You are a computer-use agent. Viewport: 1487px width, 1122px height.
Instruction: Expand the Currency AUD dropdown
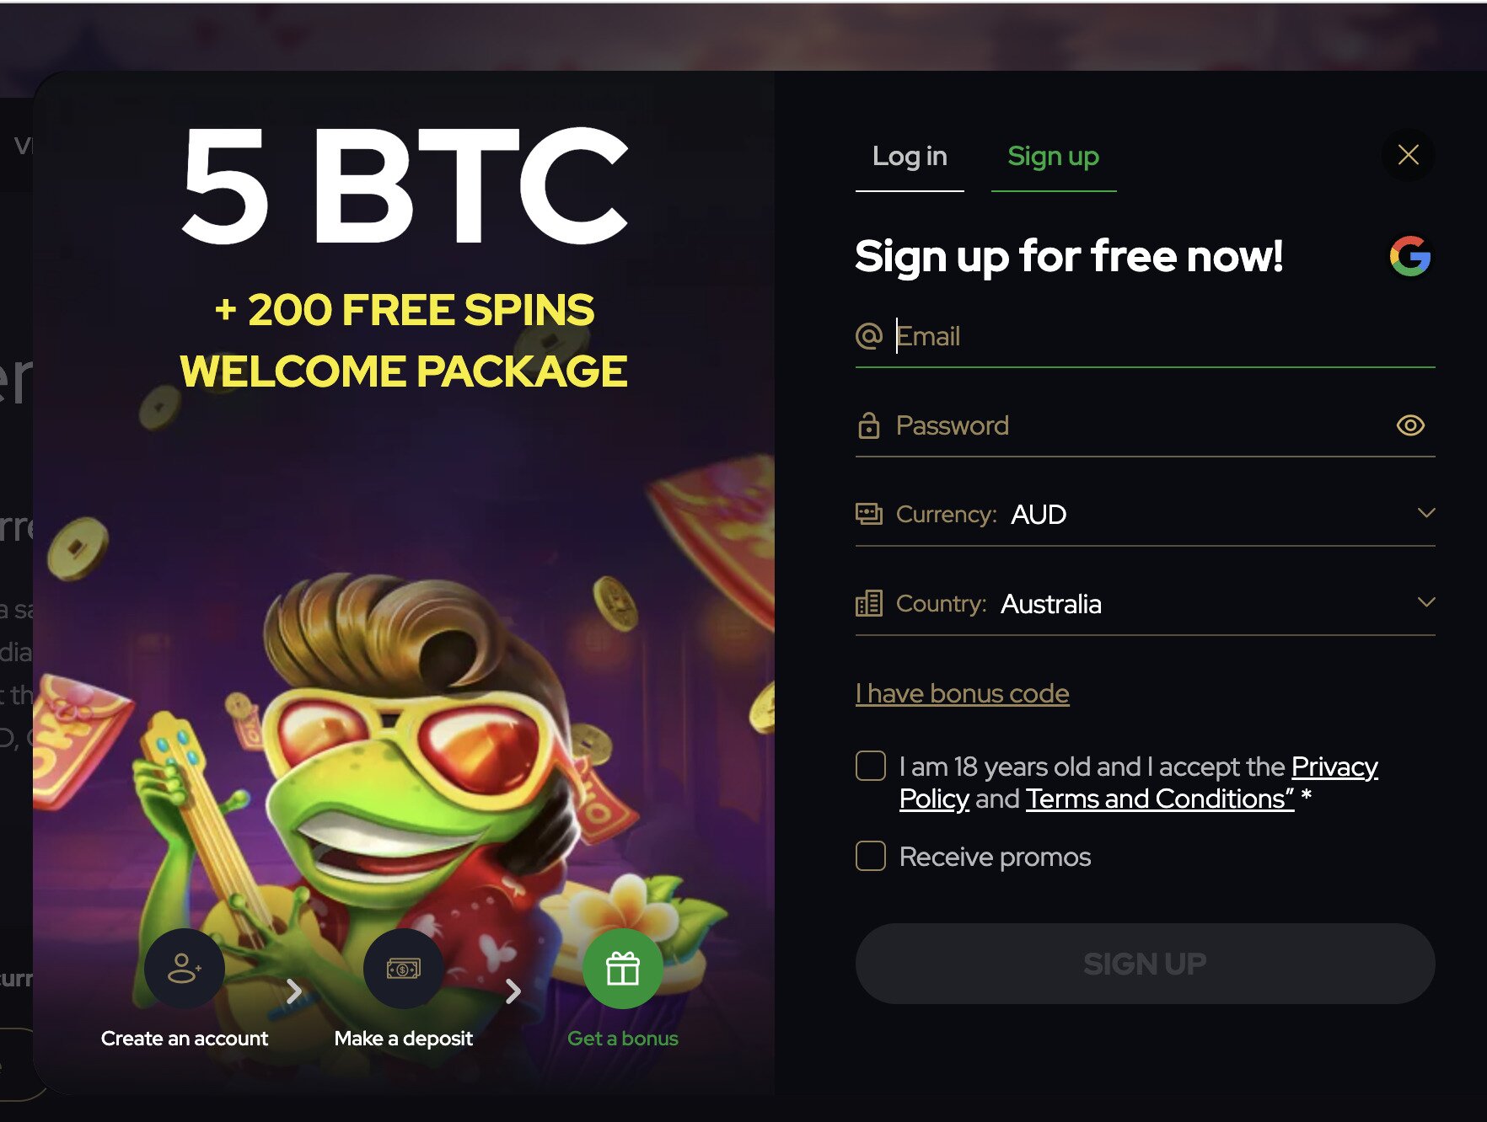point(1425,513)
